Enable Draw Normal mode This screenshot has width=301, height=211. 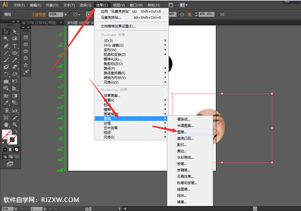pos(5,157)
